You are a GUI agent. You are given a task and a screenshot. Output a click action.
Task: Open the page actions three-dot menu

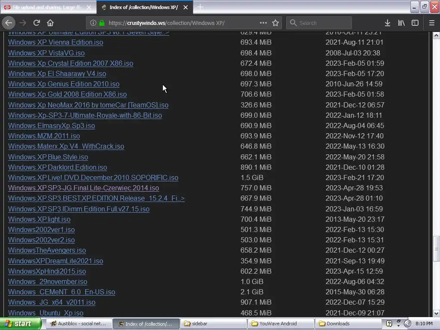coord(263,23)
